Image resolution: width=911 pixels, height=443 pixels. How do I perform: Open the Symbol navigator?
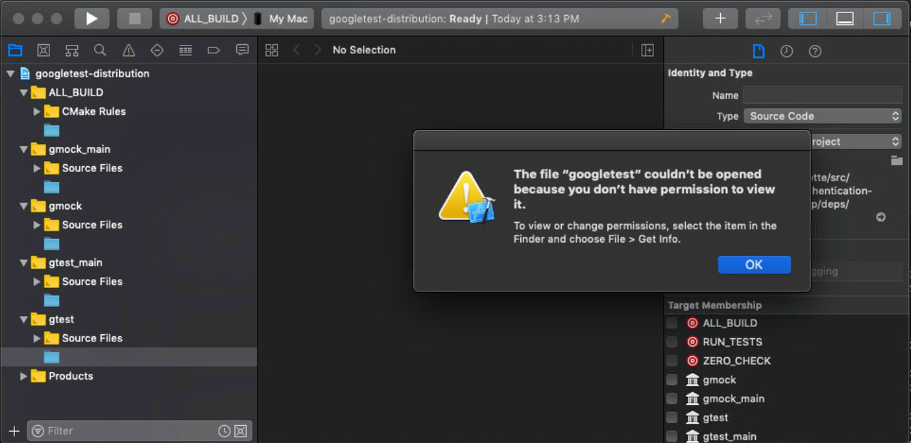72,50
